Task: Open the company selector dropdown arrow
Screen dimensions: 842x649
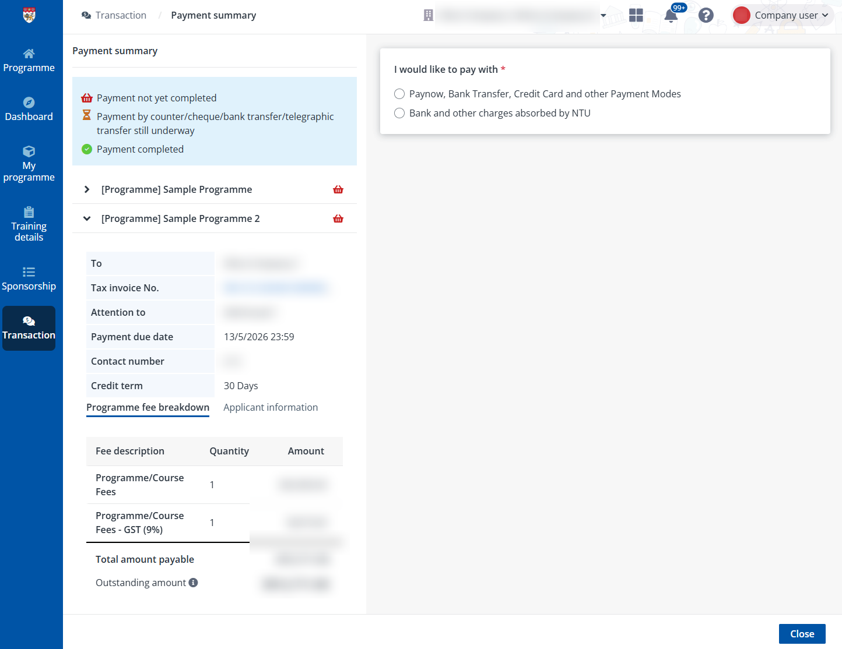Action: pyautogui.click(x=604, y=16)
